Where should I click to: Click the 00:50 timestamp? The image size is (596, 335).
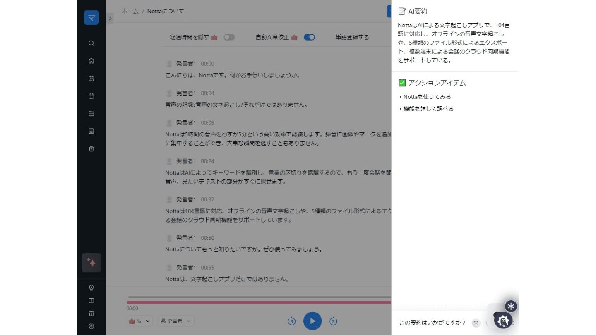tap(208, 238)
